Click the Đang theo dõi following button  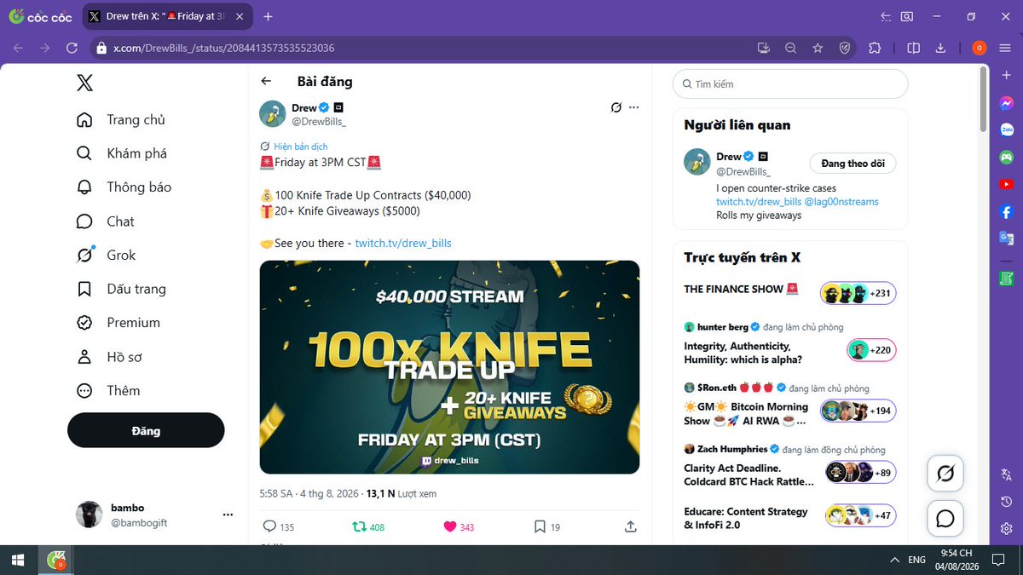(x=852, y=164)
